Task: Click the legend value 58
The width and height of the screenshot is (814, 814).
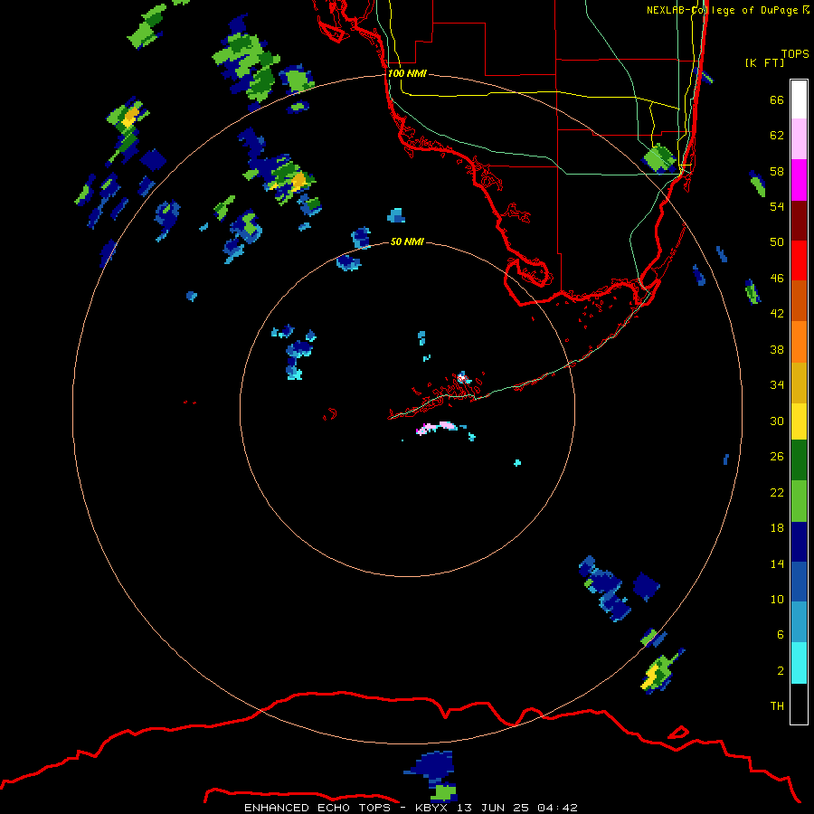Action: (x=777, y=171)
